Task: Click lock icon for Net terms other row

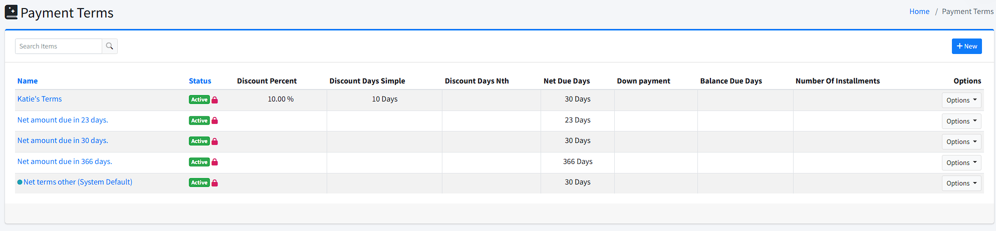Action: pyautogui.click(x=214, y=183)
